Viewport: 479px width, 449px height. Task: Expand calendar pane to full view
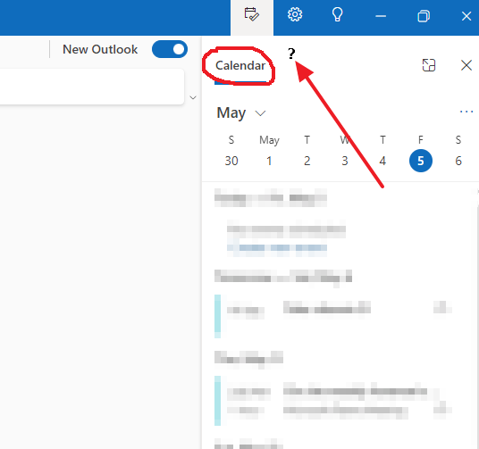pos(429,65)
